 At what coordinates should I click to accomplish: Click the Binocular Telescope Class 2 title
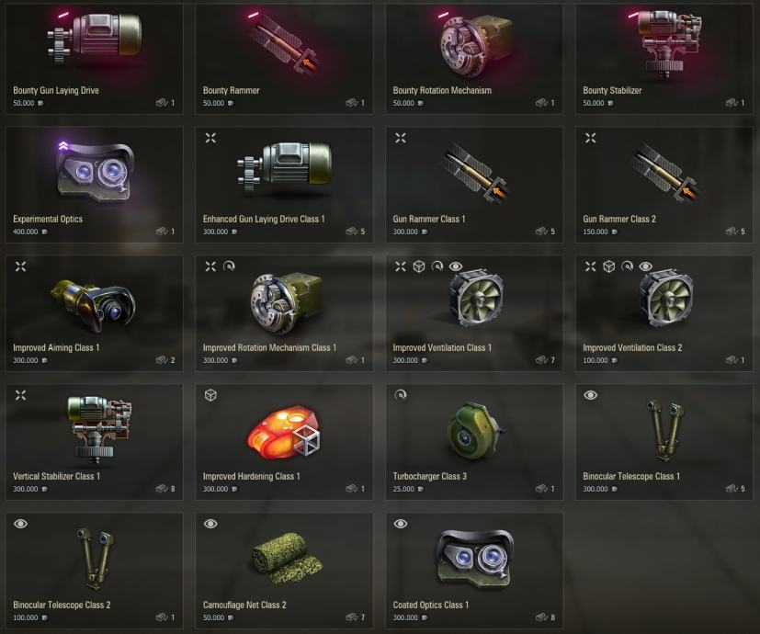pyautogui.click(x=62, y=605)
